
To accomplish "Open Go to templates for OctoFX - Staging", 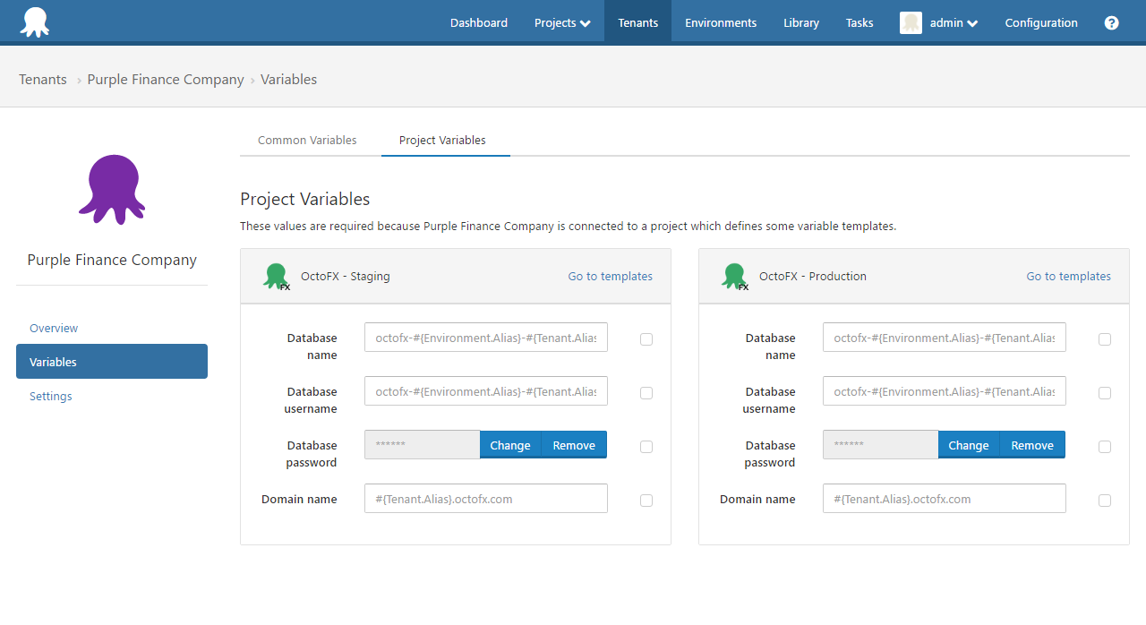I will tap(610, 276).
